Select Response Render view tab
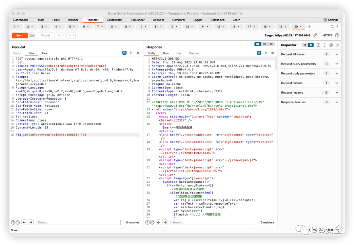This screenshot has width=354, height=245. click(x=194, y=53)
